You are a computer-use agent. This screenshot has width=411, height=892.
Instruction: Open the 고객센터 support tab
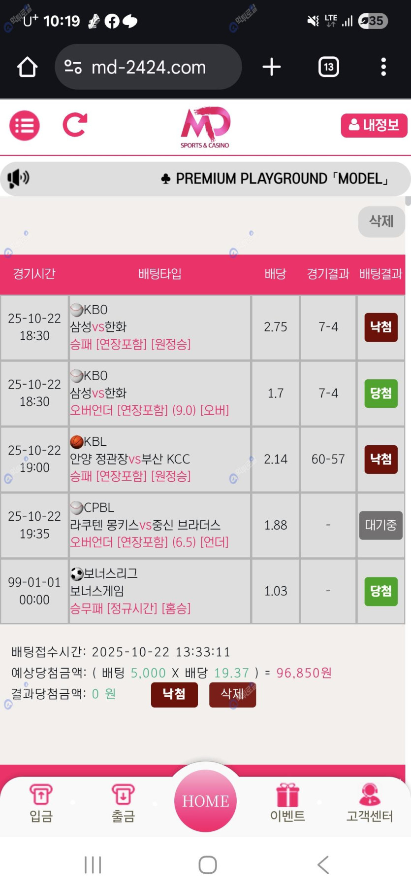(370, 802)
